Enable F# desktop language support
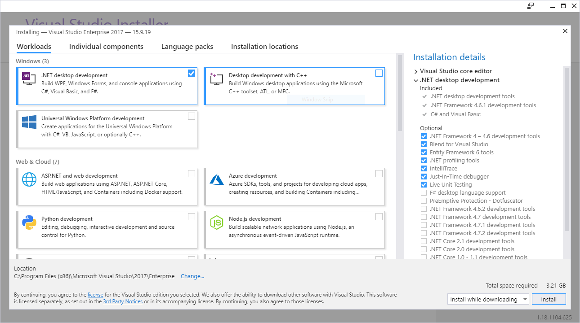Viewport: 580px width, 323px height. (x=424, y=193)
